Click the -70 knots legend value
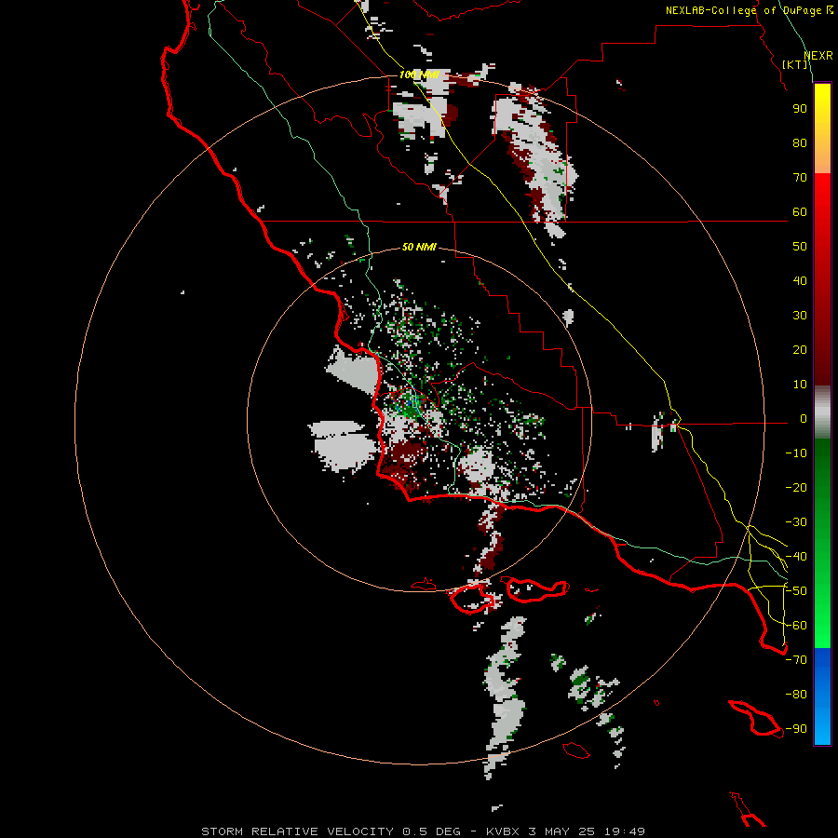This screenshot has width=838, height=838. [x=796, y=660]
